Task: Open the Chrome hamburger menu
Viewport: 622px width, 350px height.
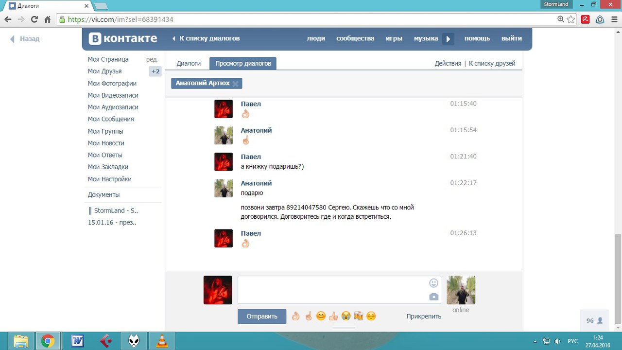Action: click(613, 19)
